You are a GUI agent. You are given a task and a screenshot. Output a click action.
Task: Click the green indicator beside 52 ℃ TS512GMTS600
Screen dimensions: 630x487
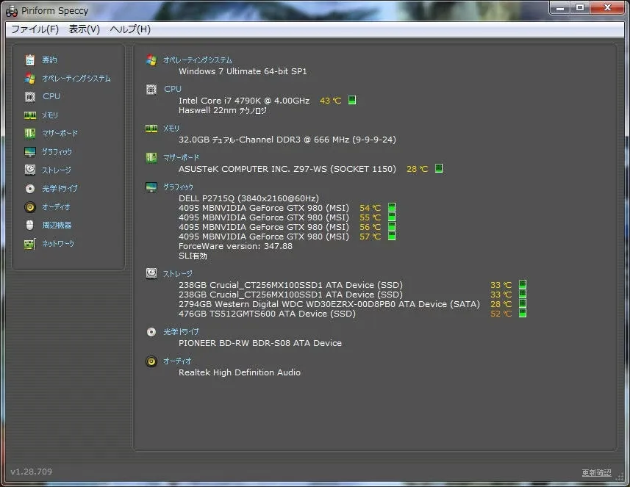tap(523, 313)
